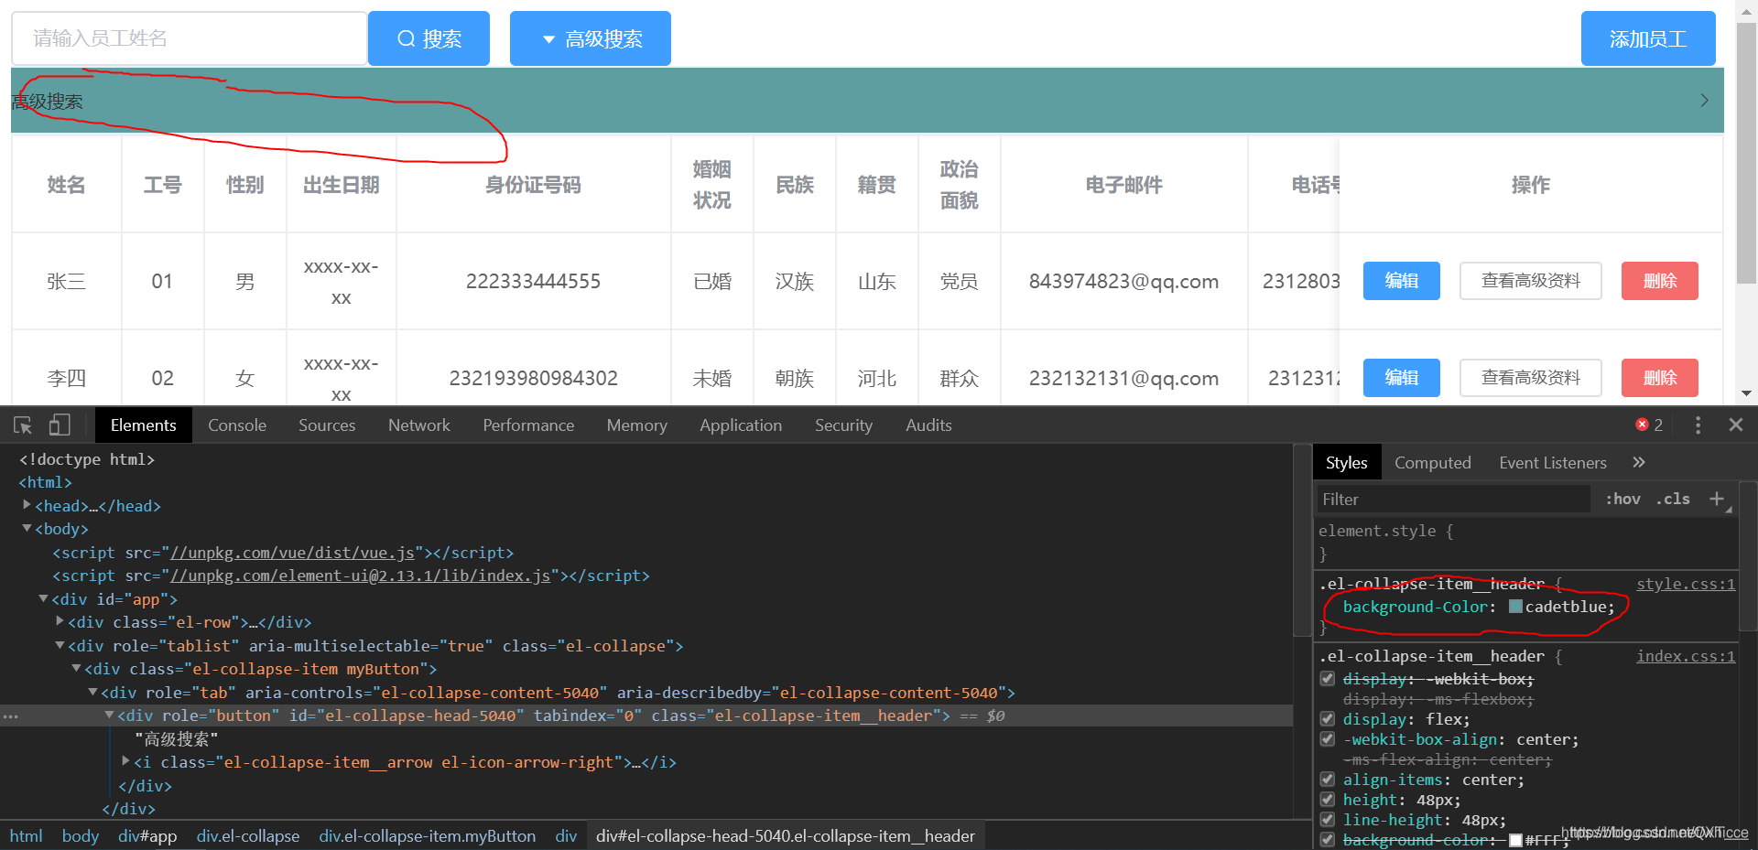The image size is (1758, 850).
Task: Collapse the div role=tab node
Action: coord(92,693)
